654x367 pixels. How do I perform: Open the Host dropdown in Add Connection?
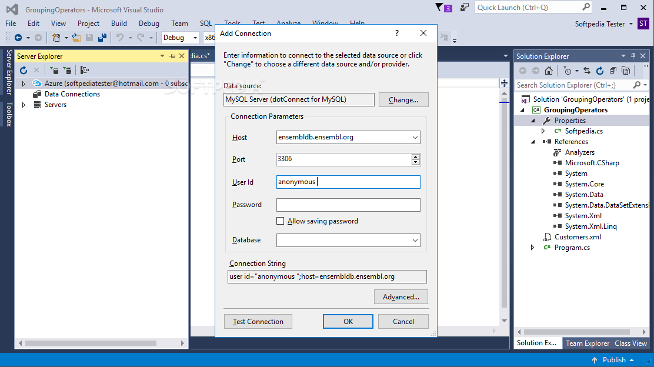(x=415, y=137)
